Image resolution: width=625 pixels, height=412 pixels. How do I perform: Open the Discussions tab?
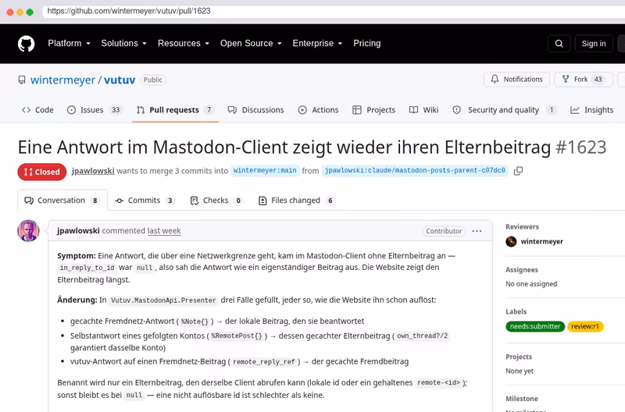(x=255, y=110)
